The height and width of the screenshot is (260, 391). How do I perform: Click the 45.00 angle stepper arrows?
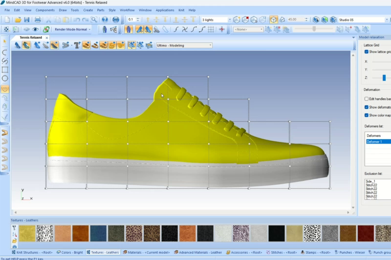306,20
